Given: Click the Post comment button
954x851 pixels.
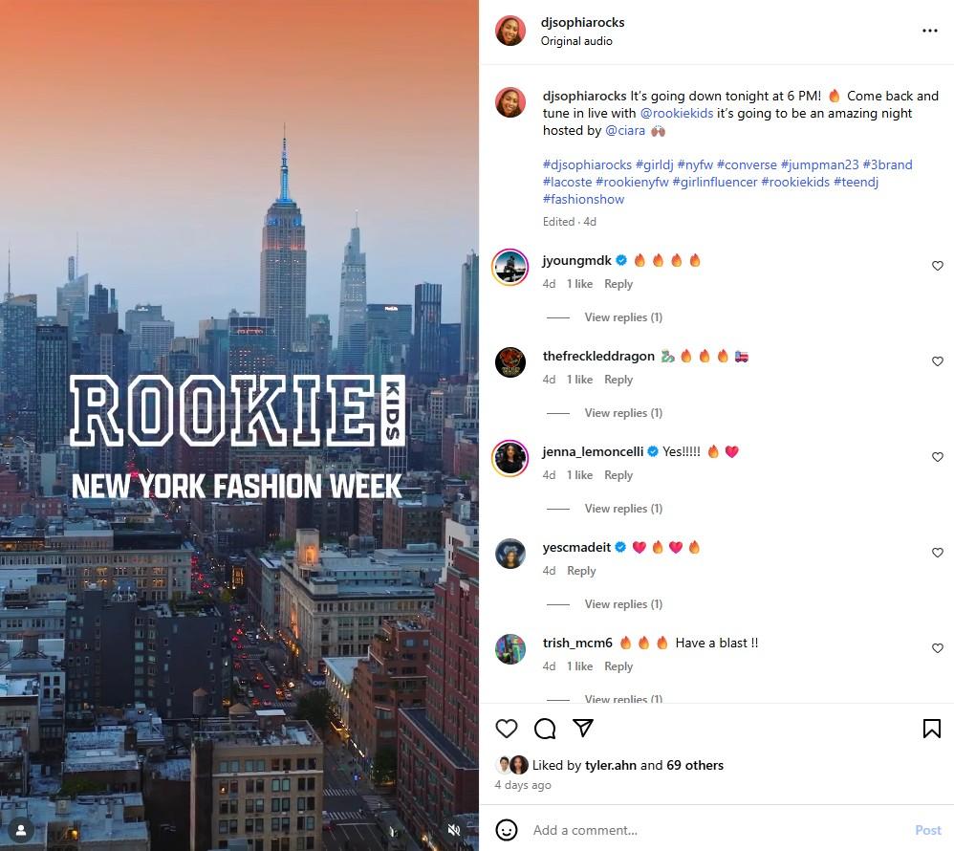Looking at the screenshot, I should click(x=928, y=830).
